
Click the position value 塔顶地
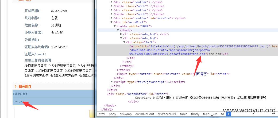[56, 25]
